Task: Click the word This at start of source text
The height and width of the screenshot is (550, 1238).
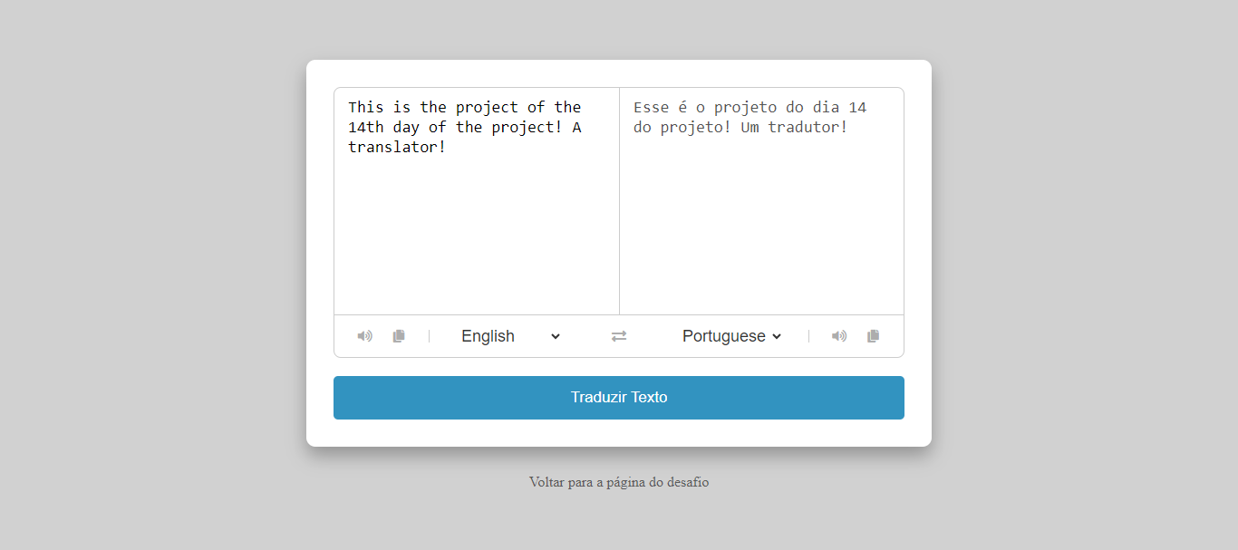Action: pos(365,107)
